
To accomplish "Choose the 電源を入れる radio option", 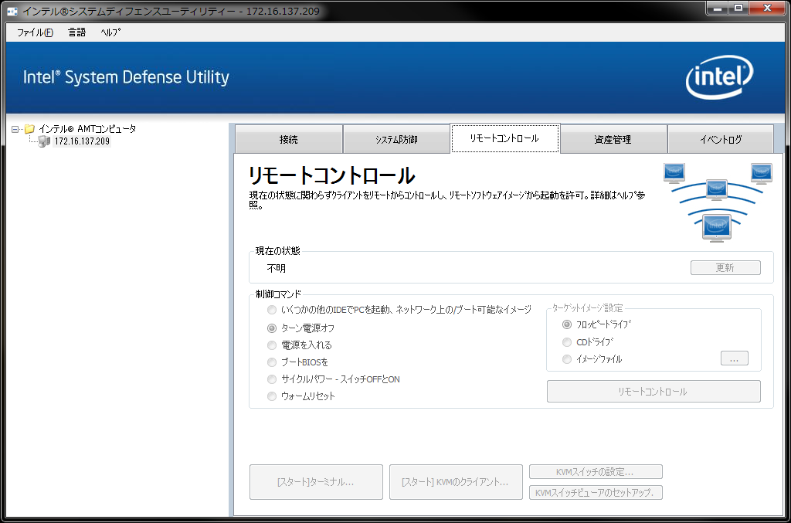I will coord(271,345).
